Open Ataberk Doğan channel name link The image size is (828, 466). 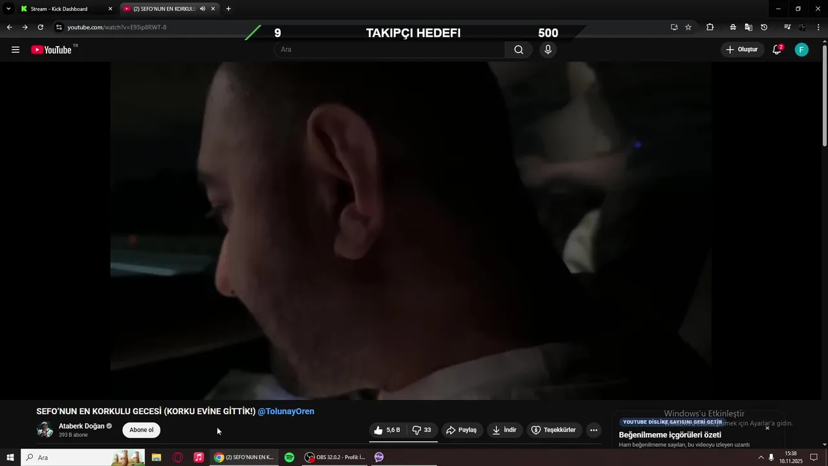coord(82,426)
